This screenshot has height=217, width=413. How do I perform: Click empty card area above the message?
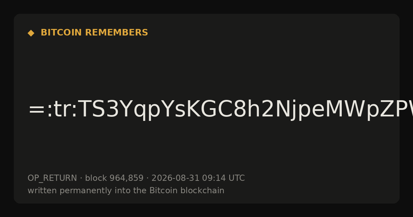(206, 65)
